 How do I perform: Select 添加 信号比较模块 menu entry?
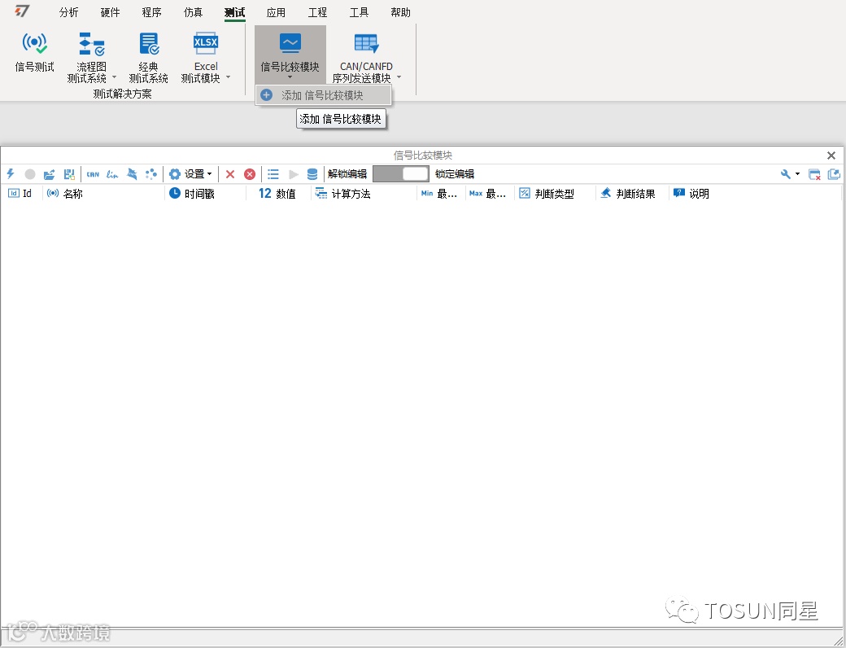(323, 95)
